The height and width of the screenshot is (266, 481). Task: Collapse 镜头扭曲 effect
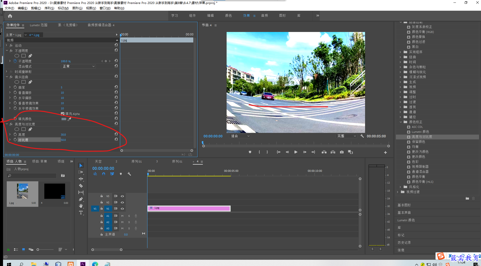pos(7,77)
